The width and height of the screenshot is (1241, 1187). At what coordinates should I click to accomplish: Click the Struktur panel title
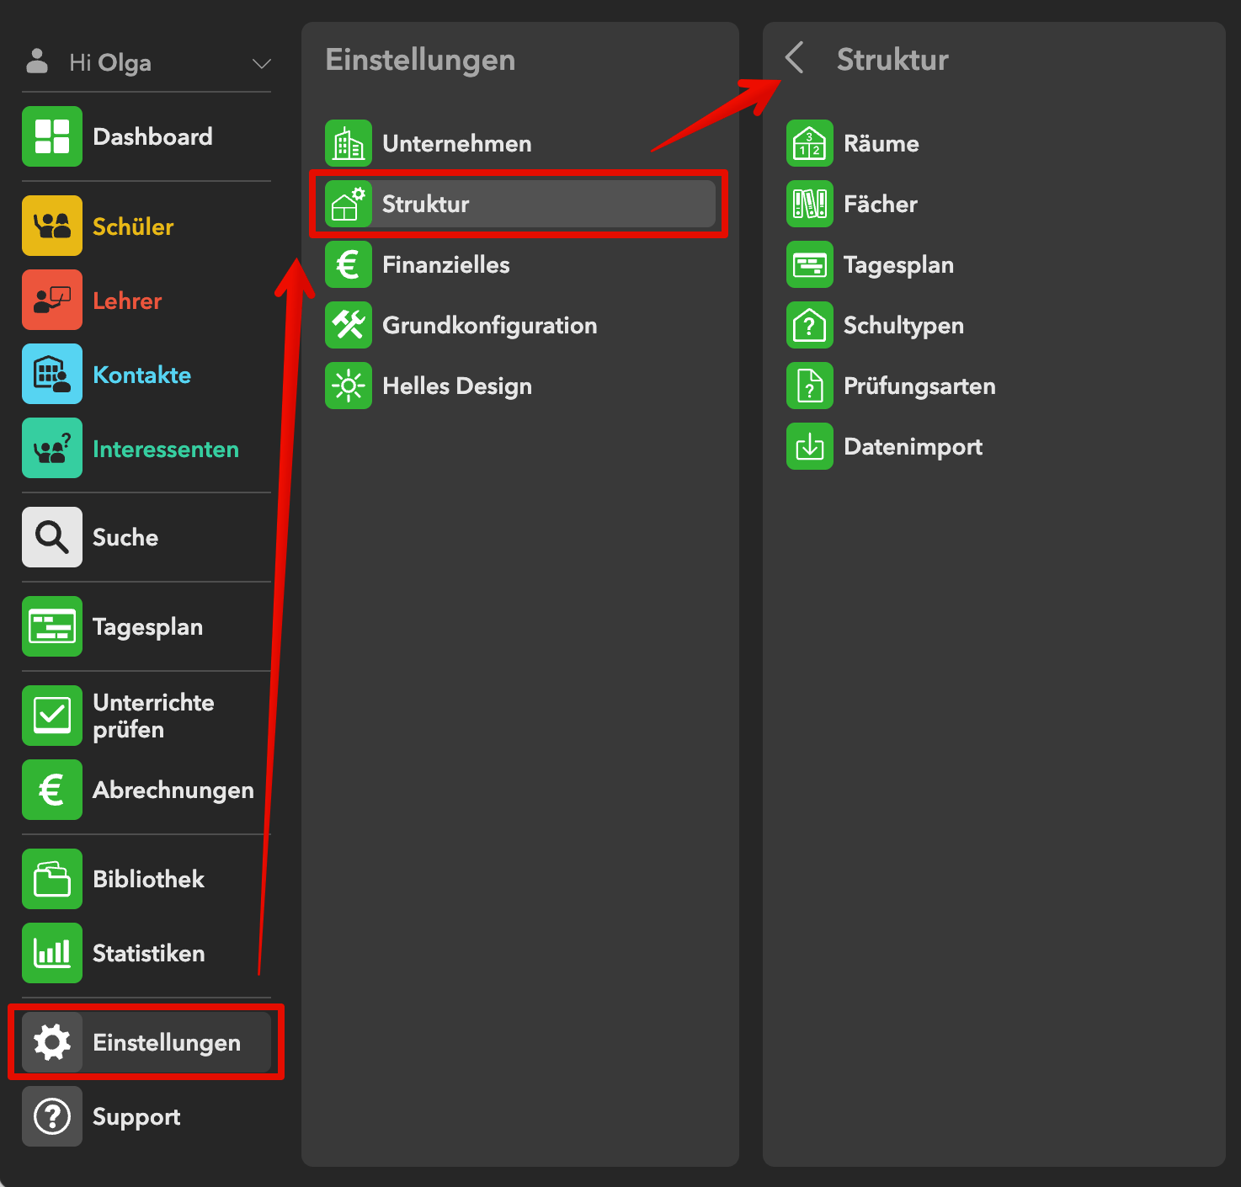pos(892,60)
